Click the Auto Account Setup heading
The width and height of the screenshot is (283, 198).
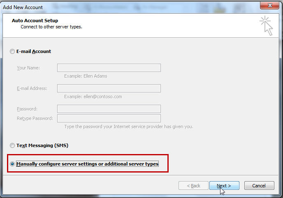(34, 21)
